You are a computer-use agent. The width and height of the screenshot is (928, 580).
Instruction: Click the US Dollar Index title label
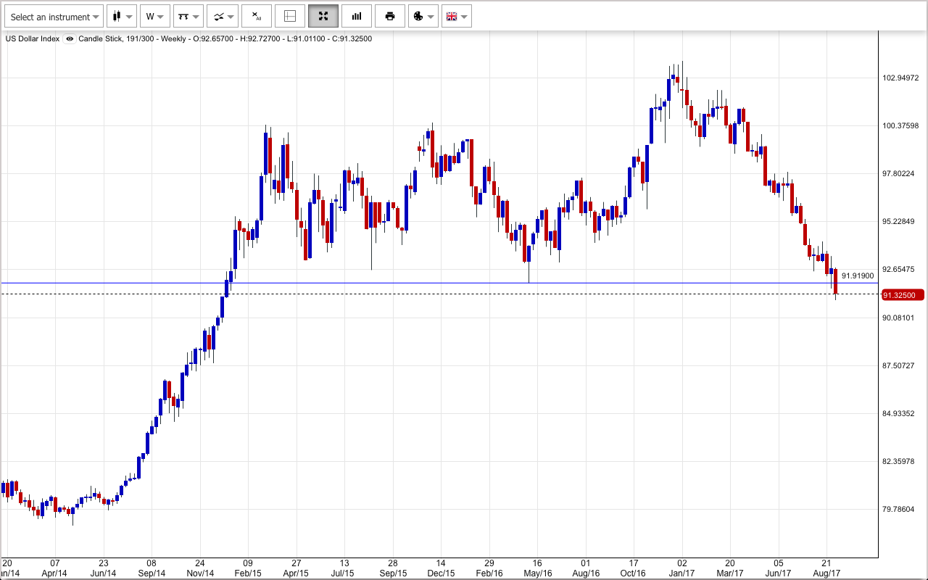[33, 39]
